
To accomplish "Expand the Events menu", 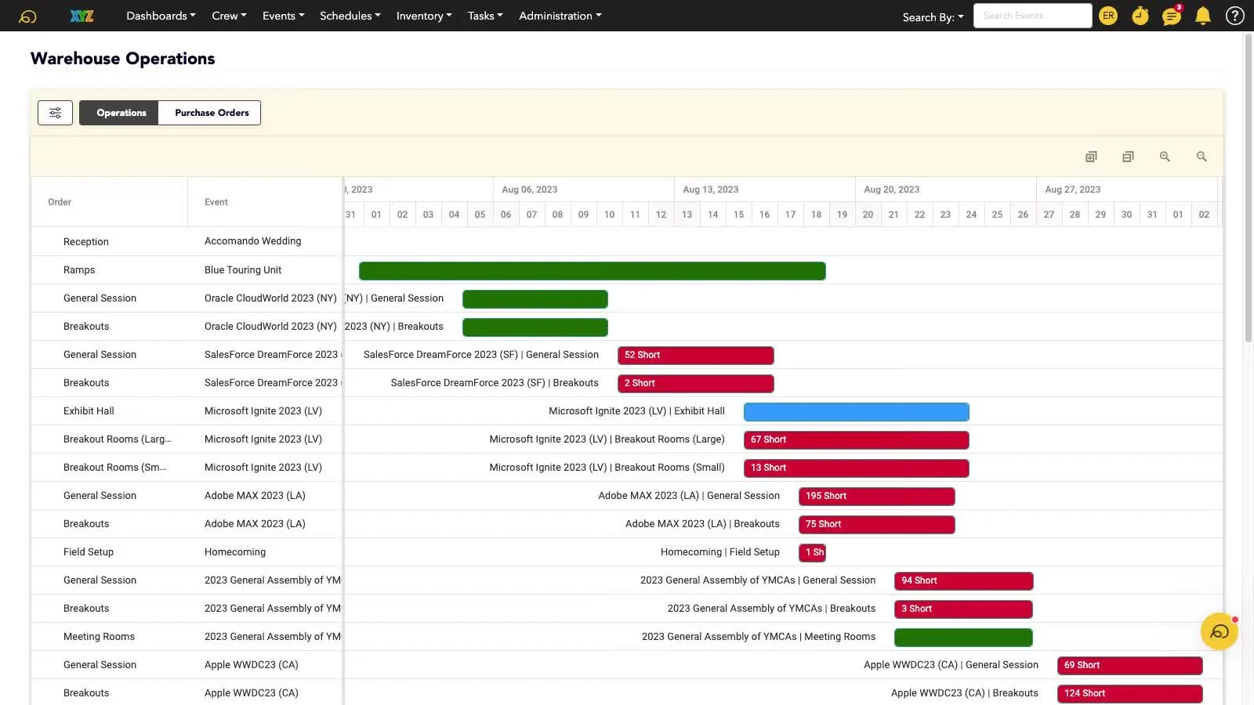I will click(x=283, y=16).
